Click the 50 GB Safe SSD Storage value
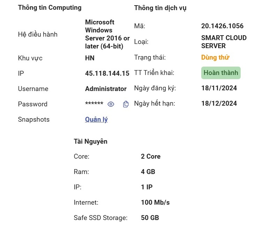 (150, 218)
